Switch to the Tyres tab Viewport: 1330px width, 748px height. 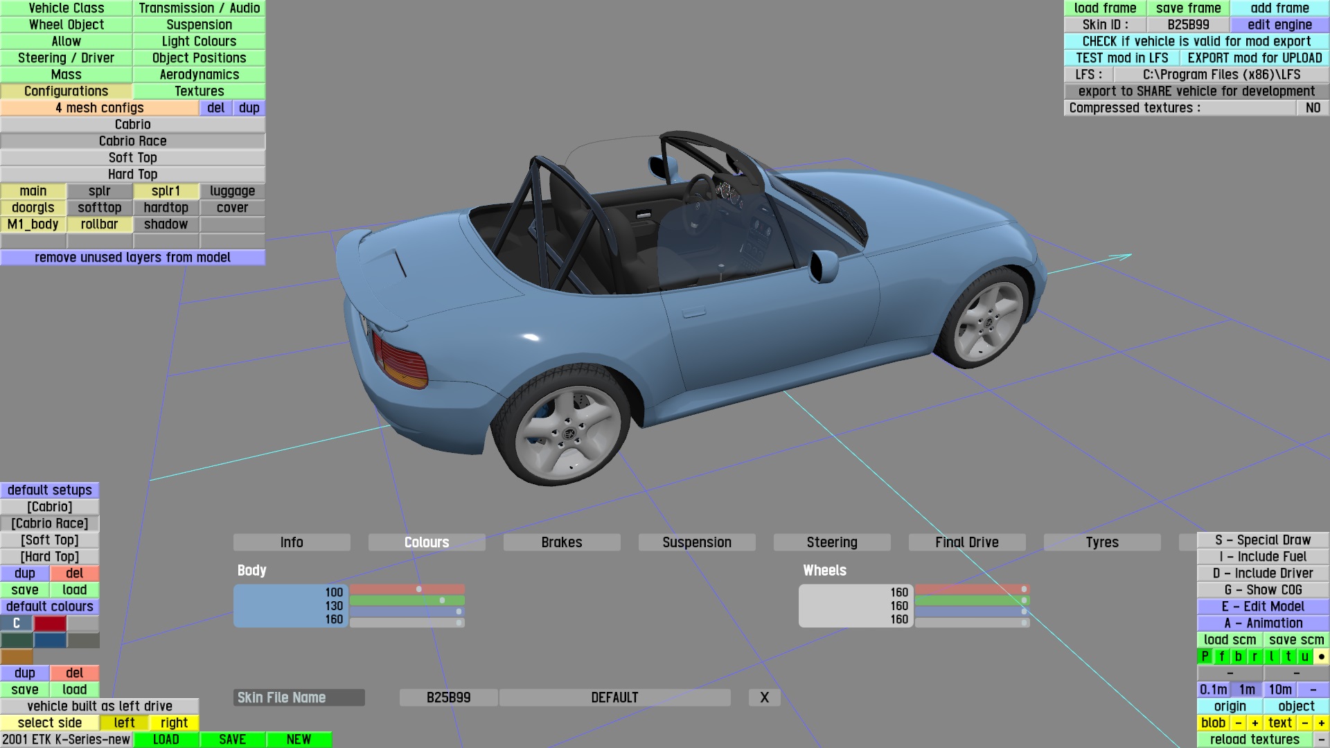(x=1101, y=542)
